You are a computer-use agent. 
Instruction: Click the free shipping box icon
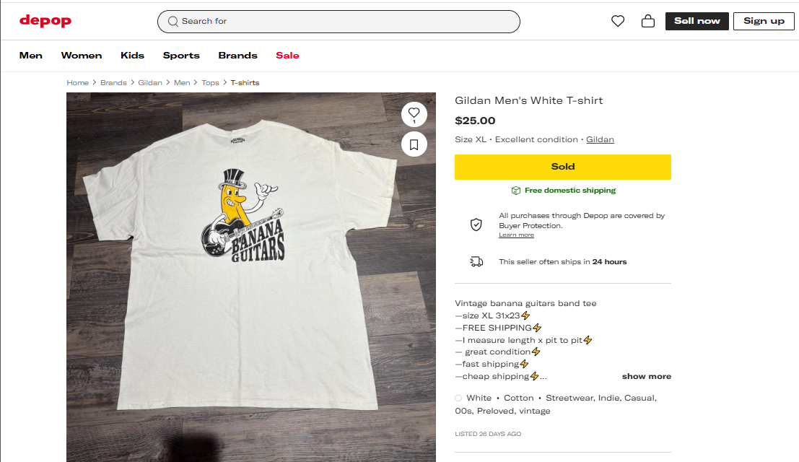click(x=515, y=191)
